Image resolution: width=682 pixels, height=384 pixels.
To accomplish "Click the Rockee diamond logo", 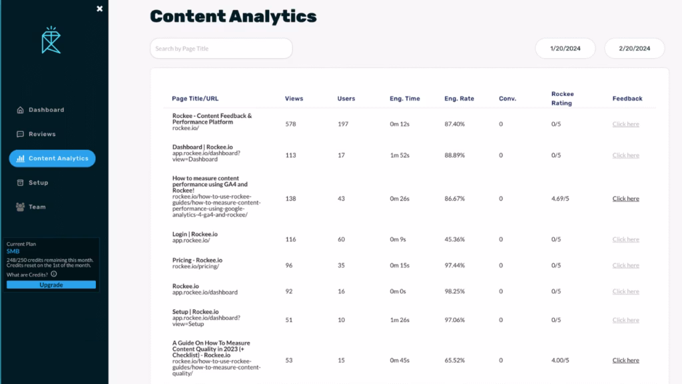I will (50, 40).
